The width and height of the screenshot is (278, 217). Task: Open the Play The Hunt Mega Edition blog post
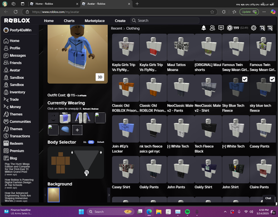point(17,169)
